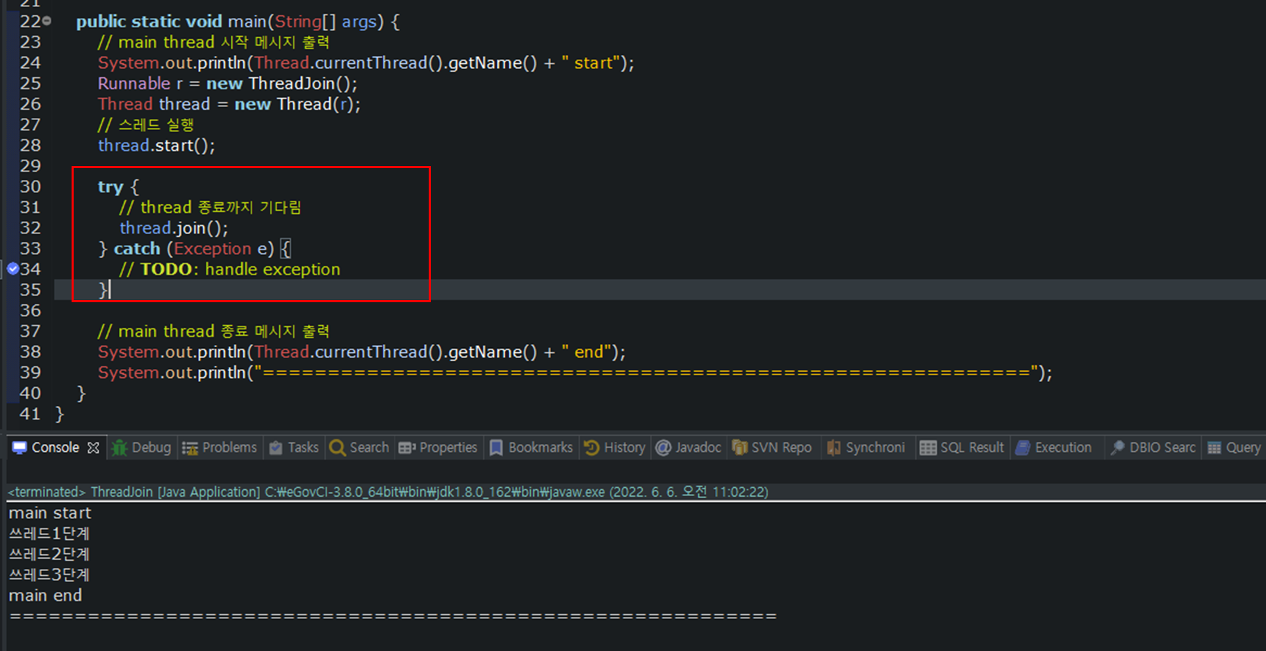The image size is (1266, 651).
Task: Click the 'new ThreadJoin()' line
Action: (227, 83)
